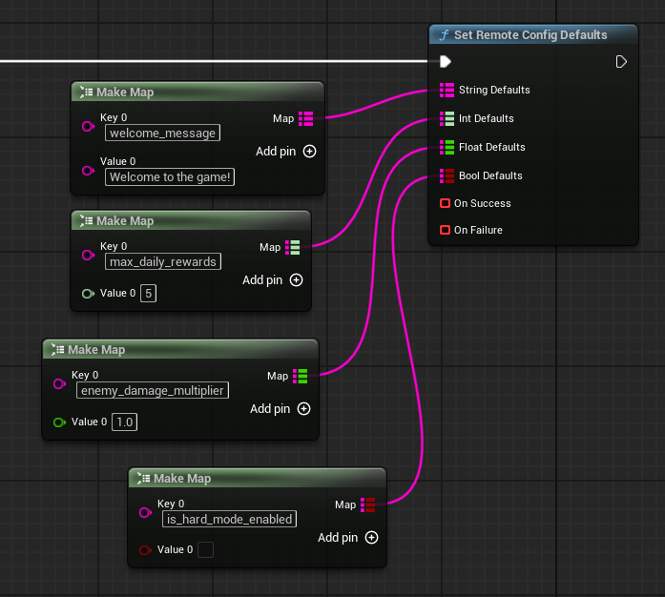Image resolution: width=665 pixels, height=597 pixels.
Task: Click the execution input pin on Set Remote Config Defaults
Action: [x=446, y=62]
